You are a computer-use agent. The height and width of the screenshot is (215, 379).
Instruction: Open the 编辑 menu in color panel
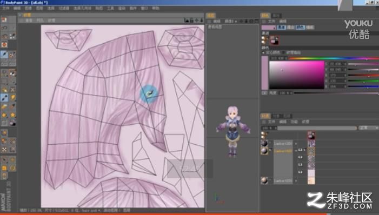click(283, 22)
